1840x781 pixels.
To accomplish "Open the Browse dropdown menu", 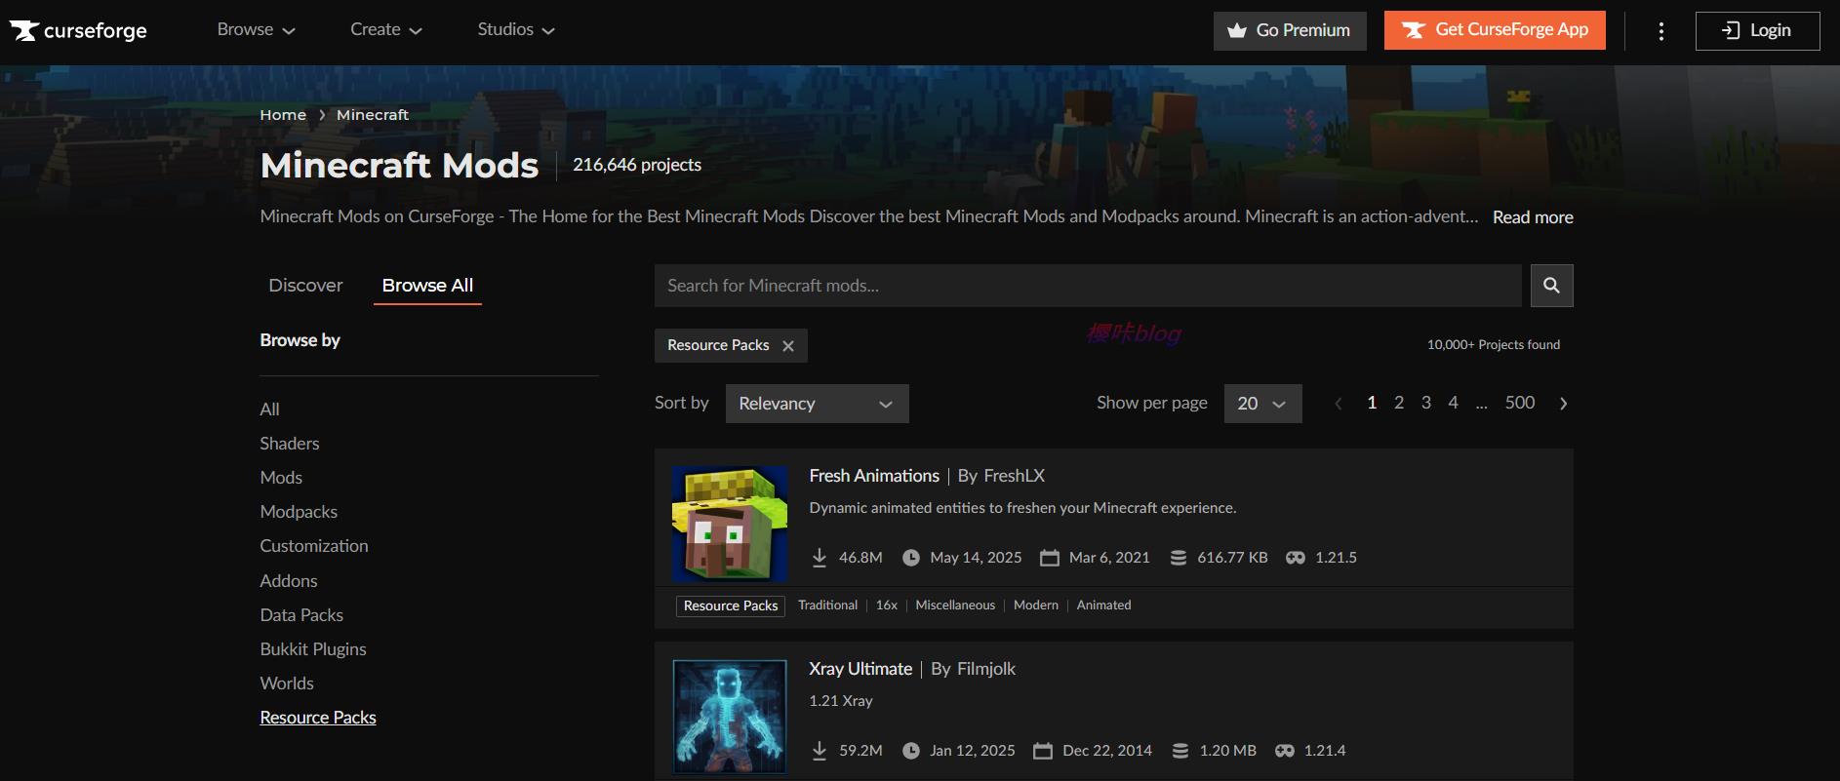I will [256, 30].
